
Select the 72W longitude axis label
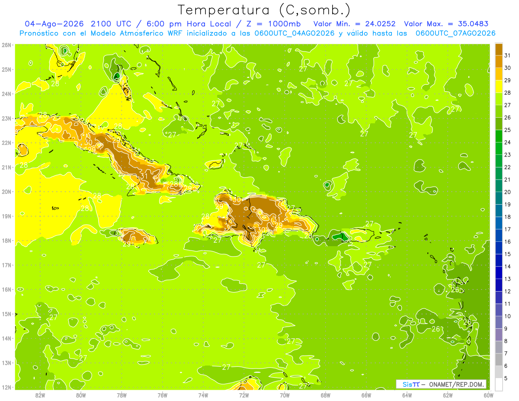point(244,395)
